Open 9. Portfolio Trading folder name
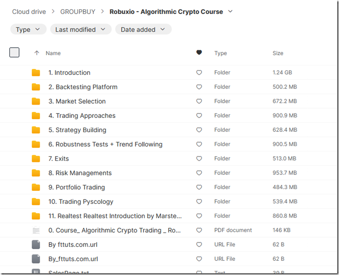339x275 pixels. 77,187
